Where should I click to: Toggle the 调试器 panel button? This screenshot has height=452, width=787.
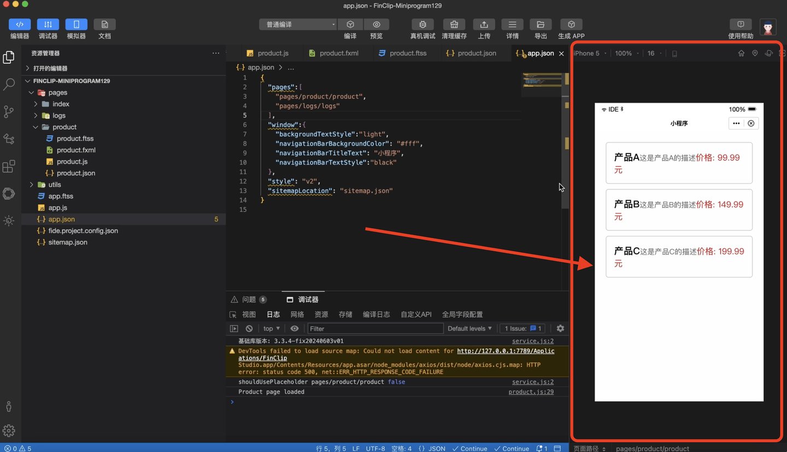point(48,25)
